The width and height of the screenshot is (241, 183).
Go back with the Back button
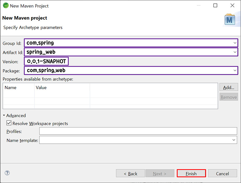coord(130,173)
